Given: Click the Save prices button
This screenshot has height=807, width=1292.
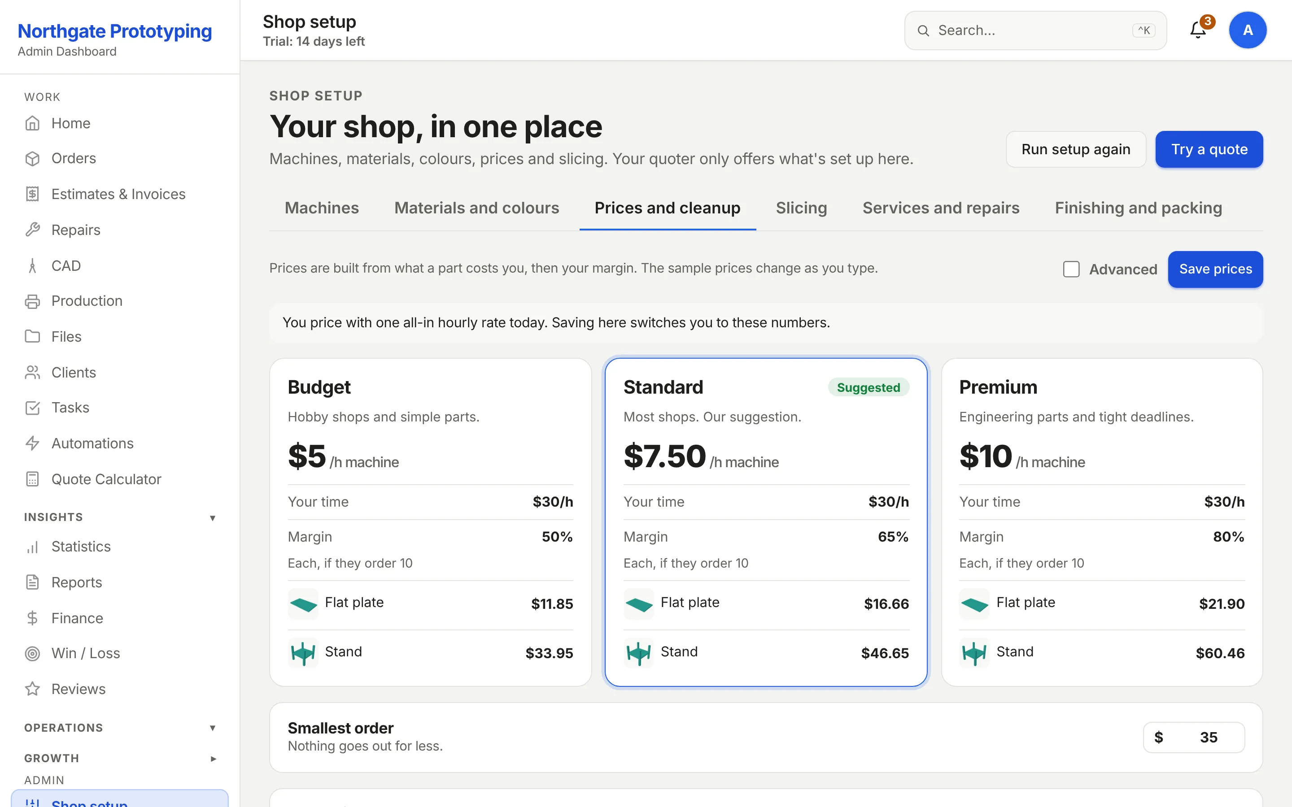Looking at the screenshot, I should tap(1215, 269).
